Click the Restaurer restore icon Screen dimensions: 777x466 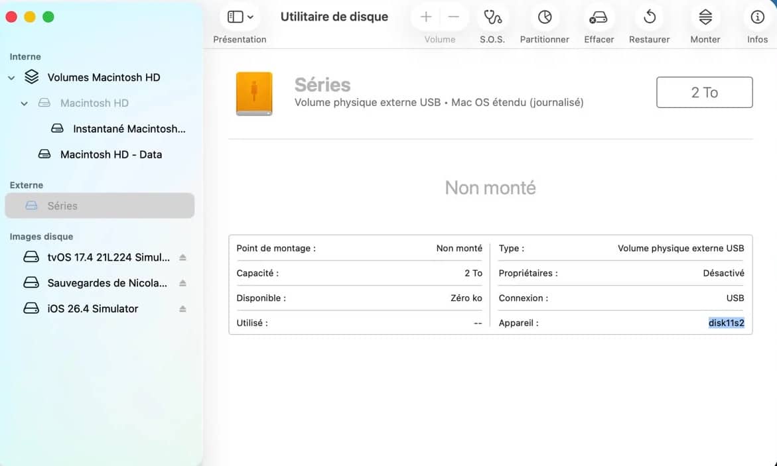(x=649, y=17)
